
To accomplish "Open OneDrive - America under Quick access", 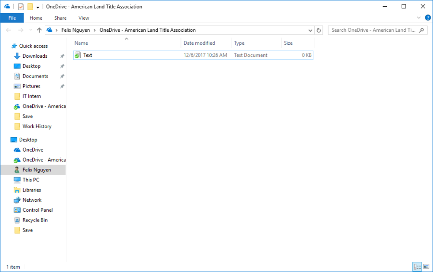I will point(44,106).
